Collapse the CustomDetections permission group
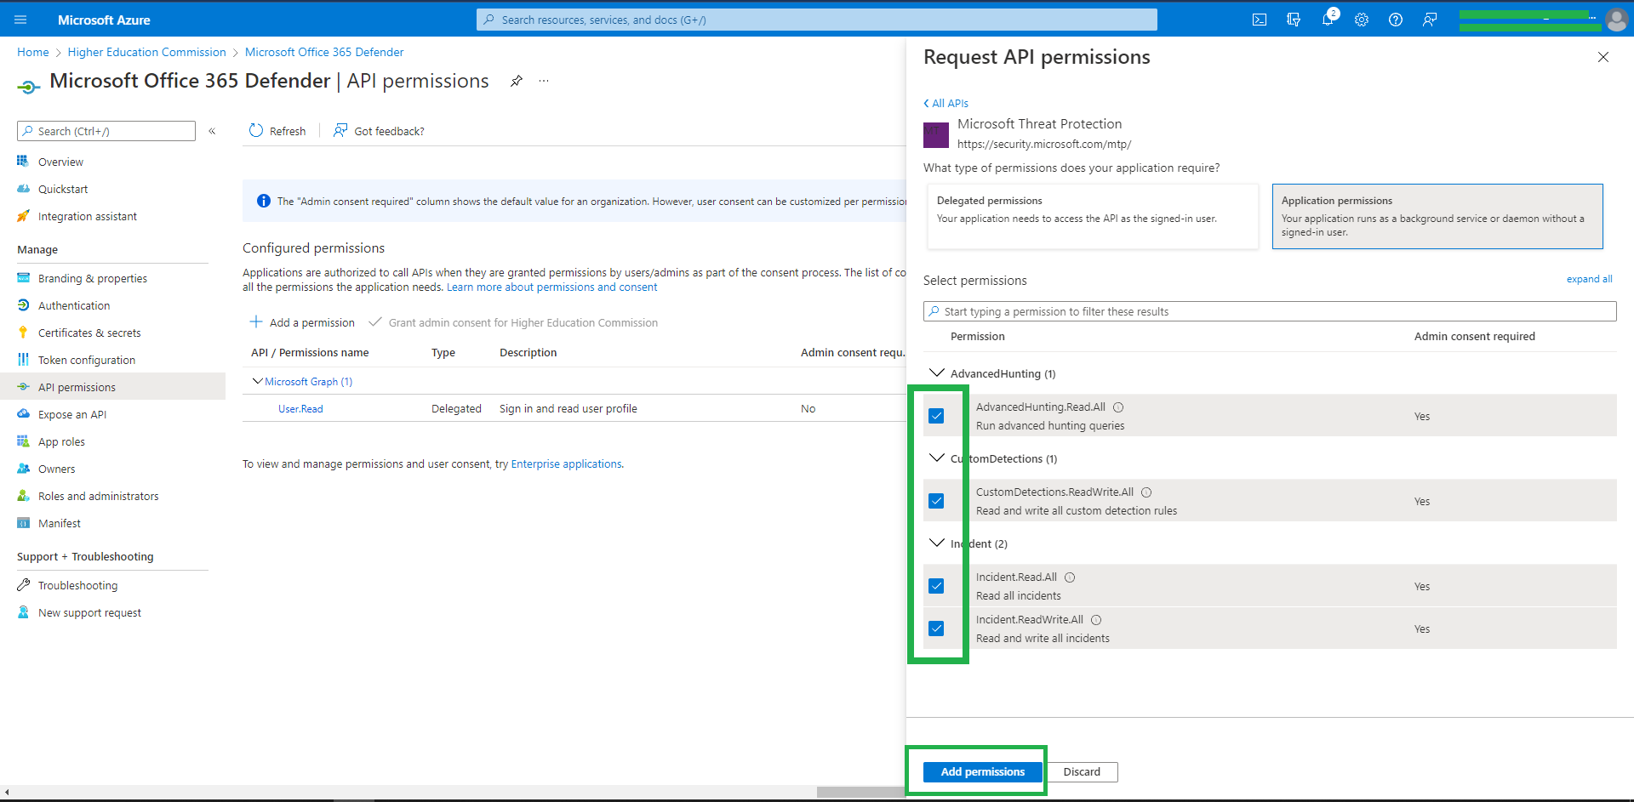1634x802 pixels. coord(937,458)
